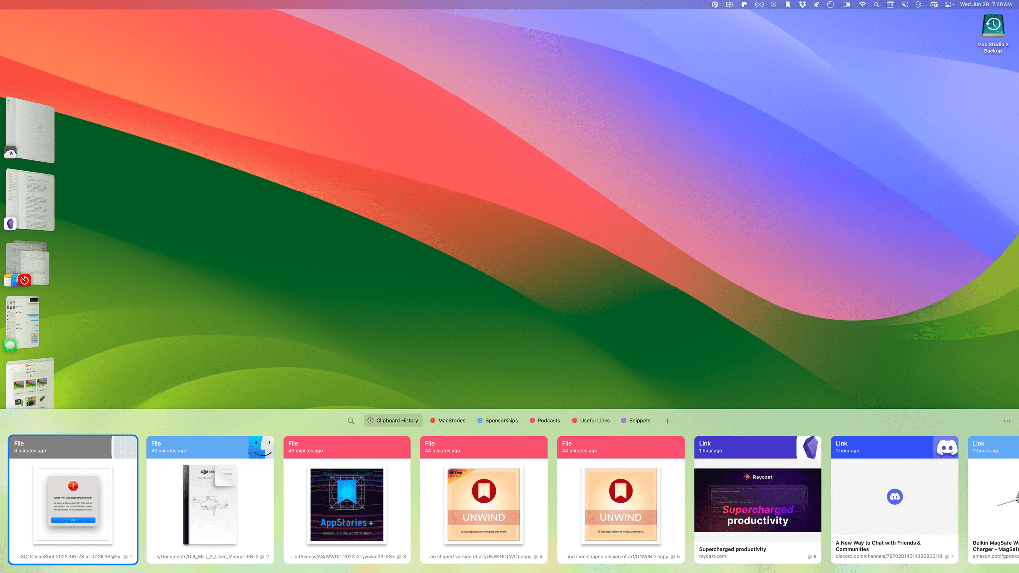Viewport: 1019px width, 573px height.
Task: Open the AppStories WWDC 2023 file entry
Action: pos(346,499)
